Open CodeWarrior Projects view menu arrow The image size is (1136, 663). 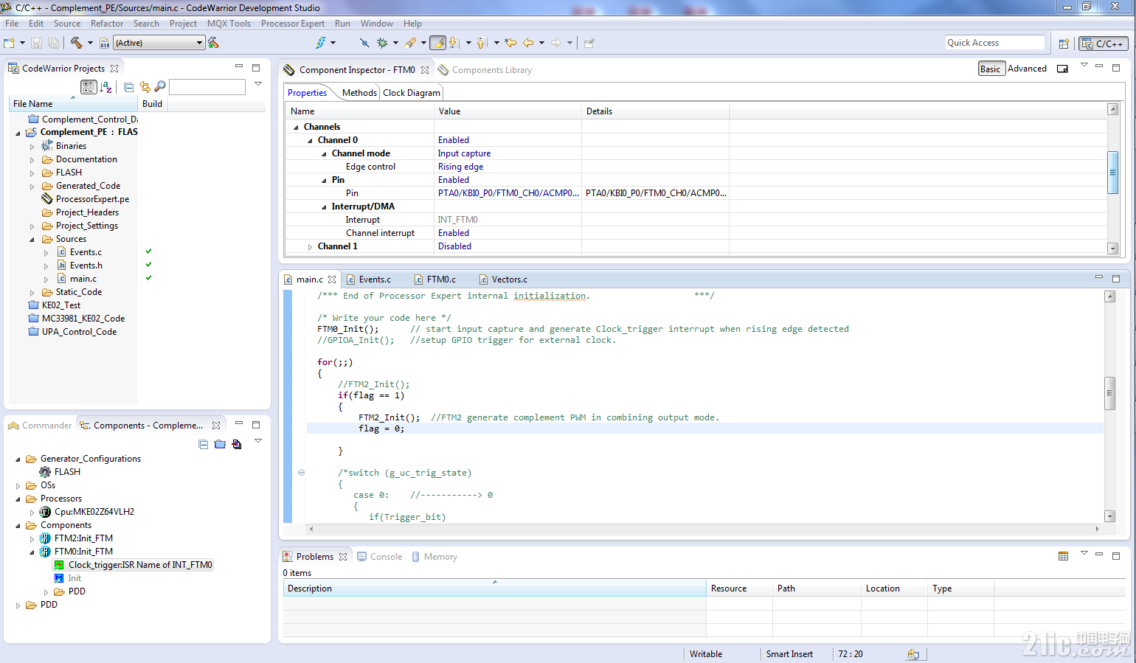[x=258, y=84]
